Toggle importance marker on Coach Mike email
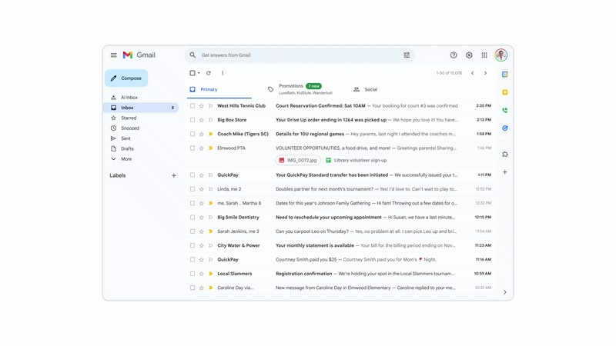 click(x=210, y=134)
